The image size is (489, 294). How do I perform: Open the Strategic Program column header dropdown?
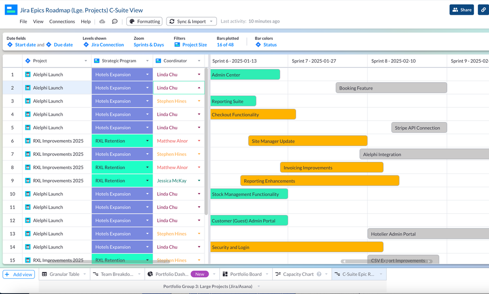[148, 60]
